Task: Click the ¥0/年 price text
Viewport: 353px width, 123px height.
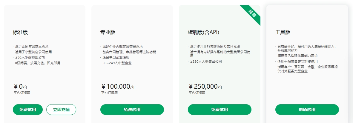Action: [21, 87]
